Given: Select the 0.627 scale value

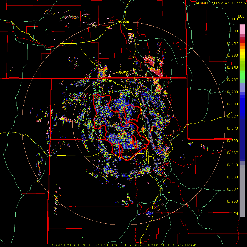Looking at the screenshot, I should point(232,116).
